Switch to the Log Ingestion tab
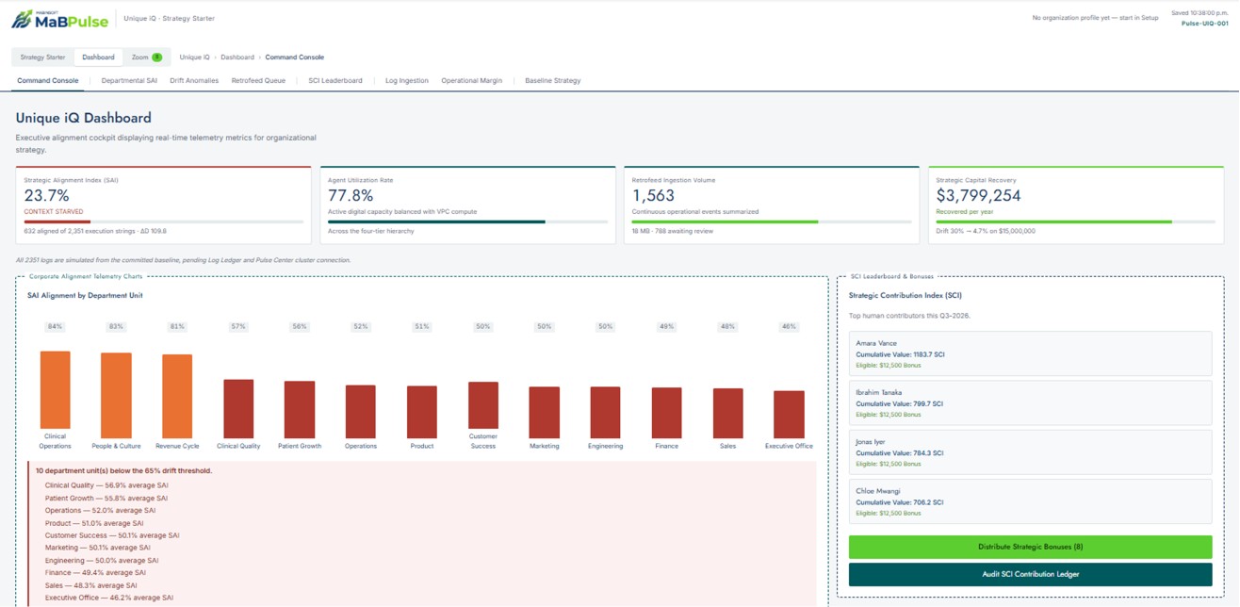Image resolution: width=1240 pixels, height=607 pixels. (407, 81)
